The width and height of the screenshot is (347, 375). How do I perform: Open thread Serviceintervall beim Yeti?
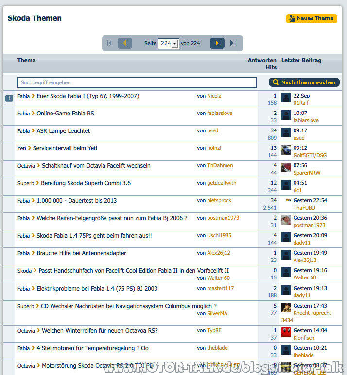[x=65, y=148]
